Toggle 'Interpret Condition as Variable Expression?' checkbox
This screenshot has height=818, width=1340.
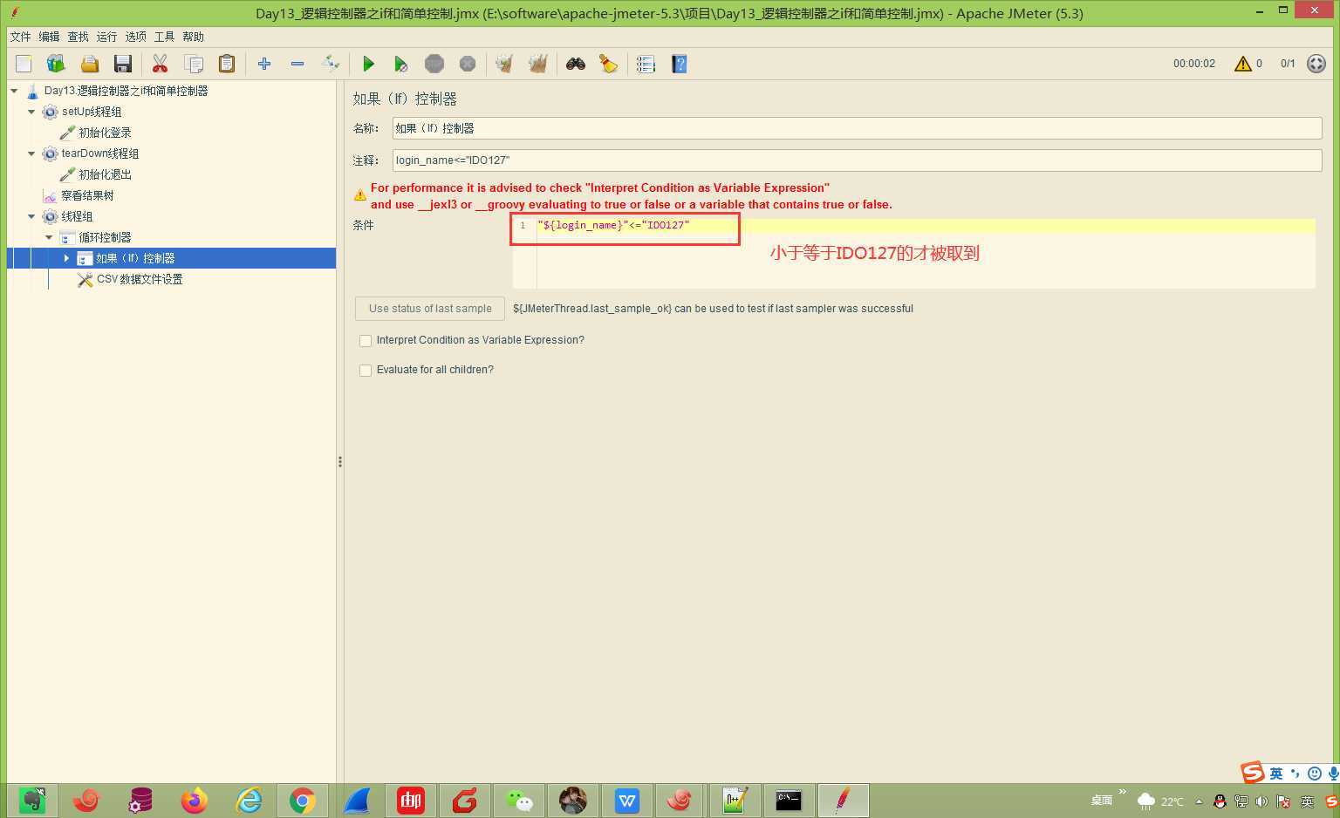pyautogui.click(x=366, y=340)
